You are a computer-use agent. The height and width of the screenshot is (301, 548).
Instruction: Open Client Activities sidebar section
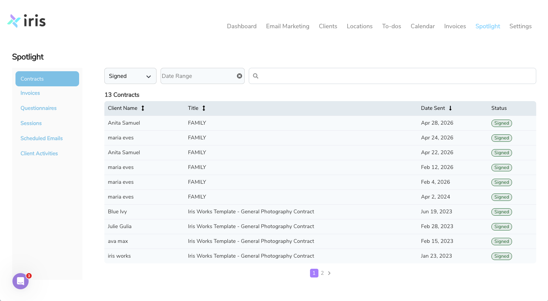pyautogui.click(x=39, y=154)
